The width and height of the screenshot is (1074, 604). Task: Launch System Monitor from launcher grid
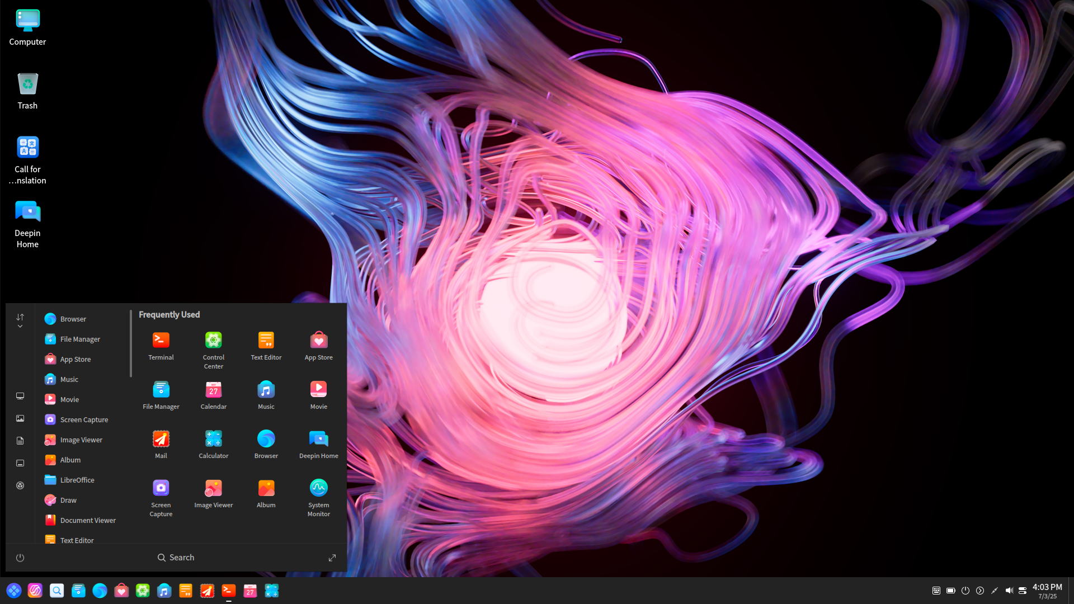pyautogui.click(x=319, y=498)
